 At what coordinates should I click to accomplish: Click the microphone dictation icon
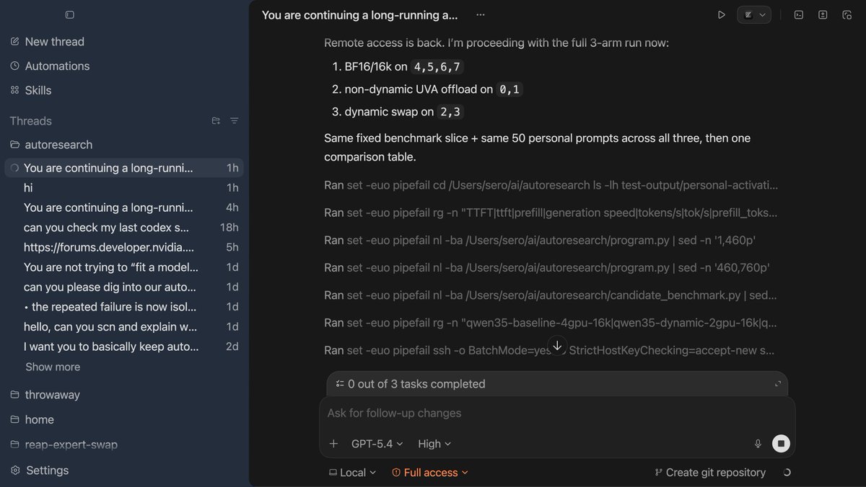pos(758,444)
